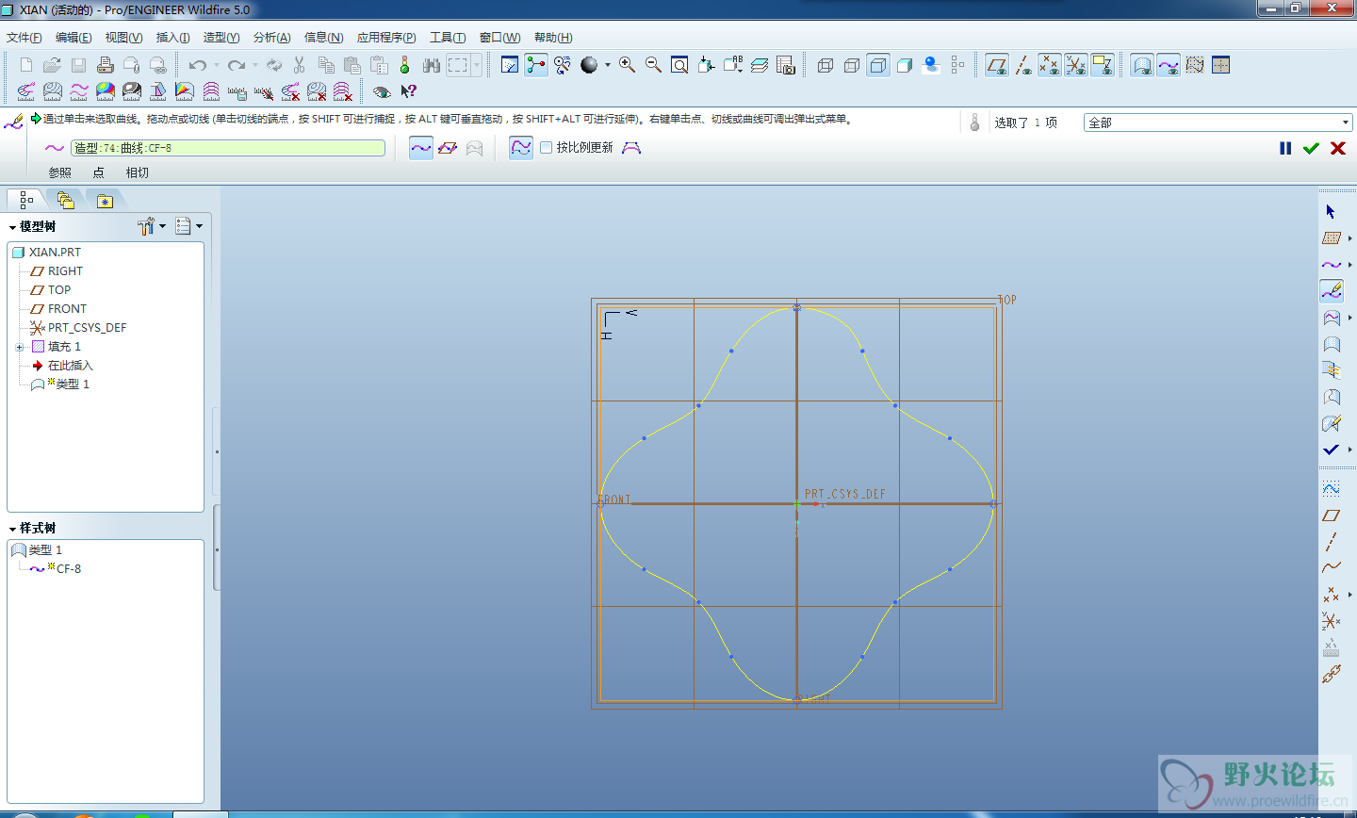Click the Undo arrow
The width and height of the screenshot is (1357, 818).
(197, 65)
